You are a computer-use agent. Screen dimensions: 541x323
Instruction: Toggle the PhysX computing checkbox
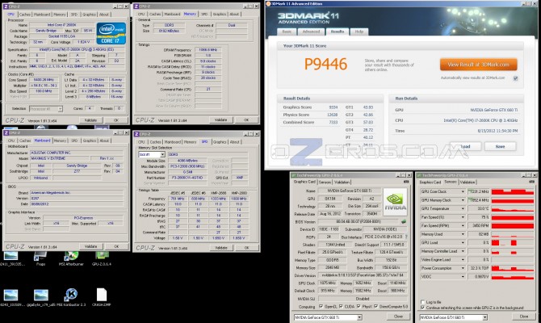pos(359,306)
